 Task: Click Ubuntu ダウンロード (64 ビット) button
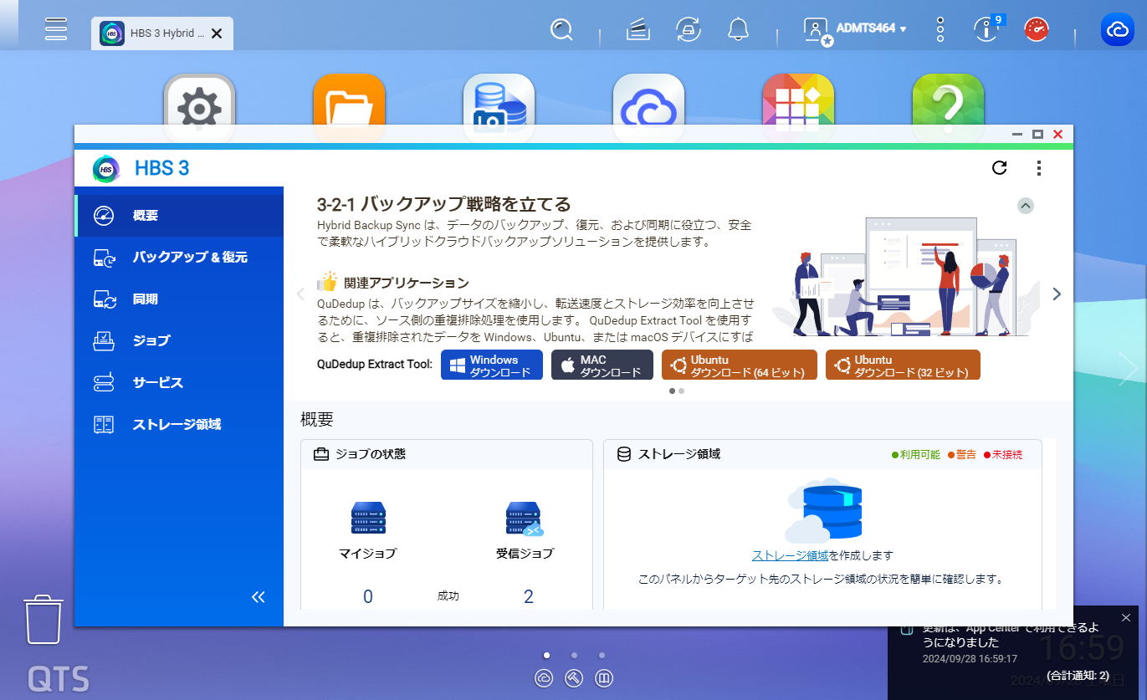coord(740,365)
